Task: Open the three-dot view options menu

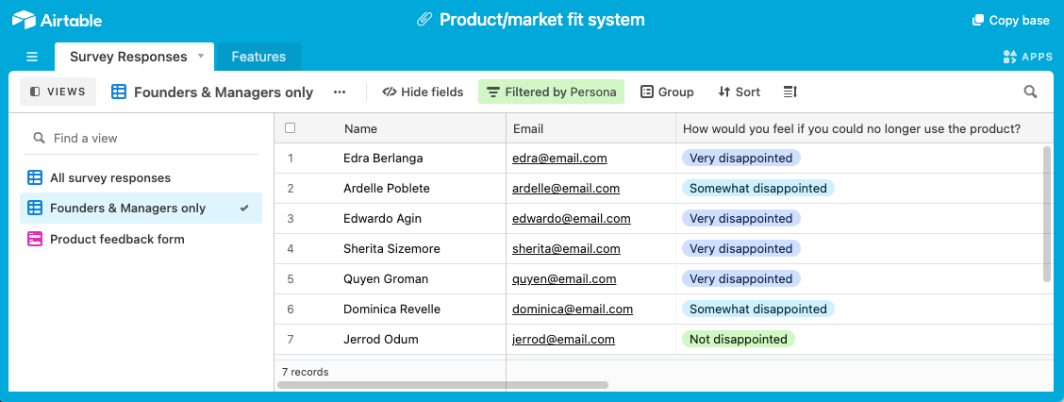Action: tap(340, 92)
